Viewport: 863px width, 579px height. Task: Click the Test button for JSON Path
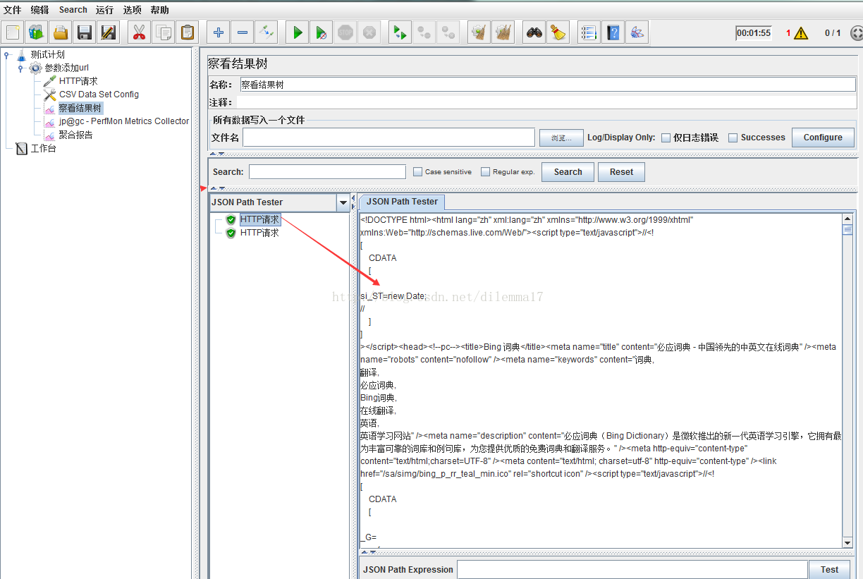point(829,570)
